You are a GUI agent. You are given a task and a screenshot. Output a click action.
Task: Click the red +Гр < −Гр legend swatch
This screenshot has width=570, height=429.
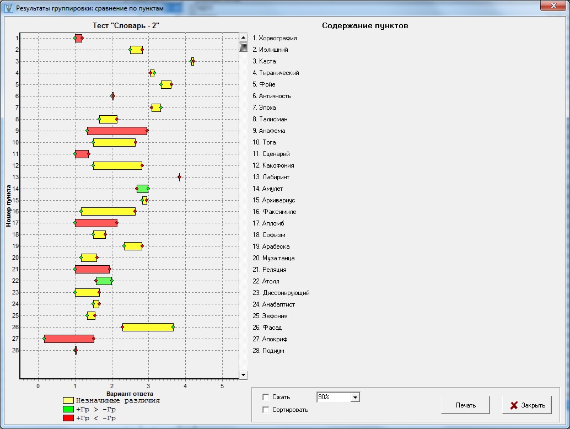[68, 419]
